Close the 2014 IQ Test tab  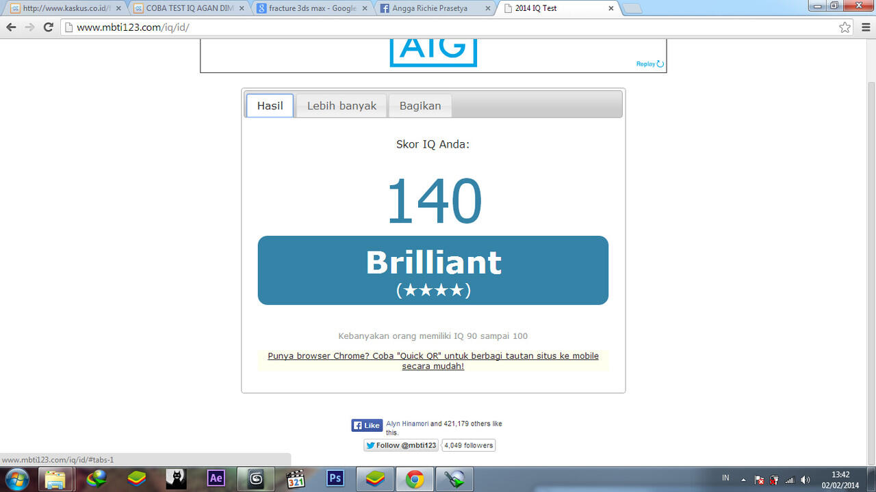click(611, 8)
